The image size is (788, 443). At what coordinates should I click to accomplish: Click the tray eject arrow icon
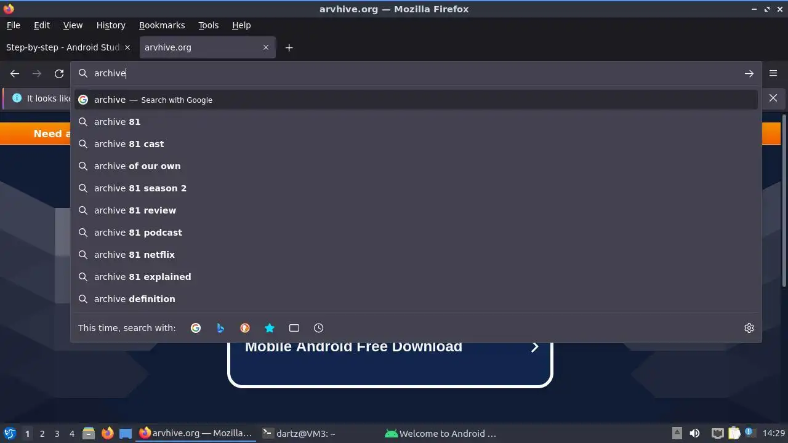click(x=677, y=433)
